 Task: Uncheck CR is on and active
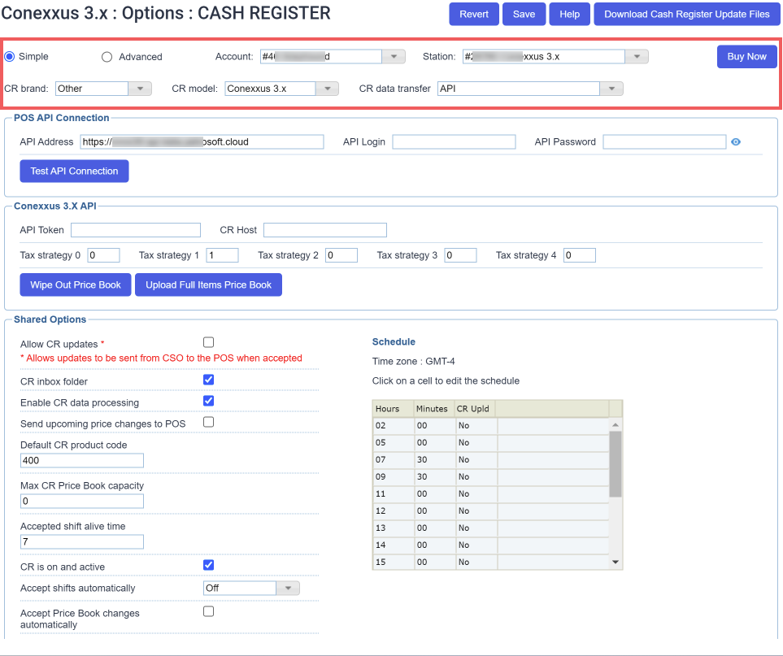click(209, 565)
